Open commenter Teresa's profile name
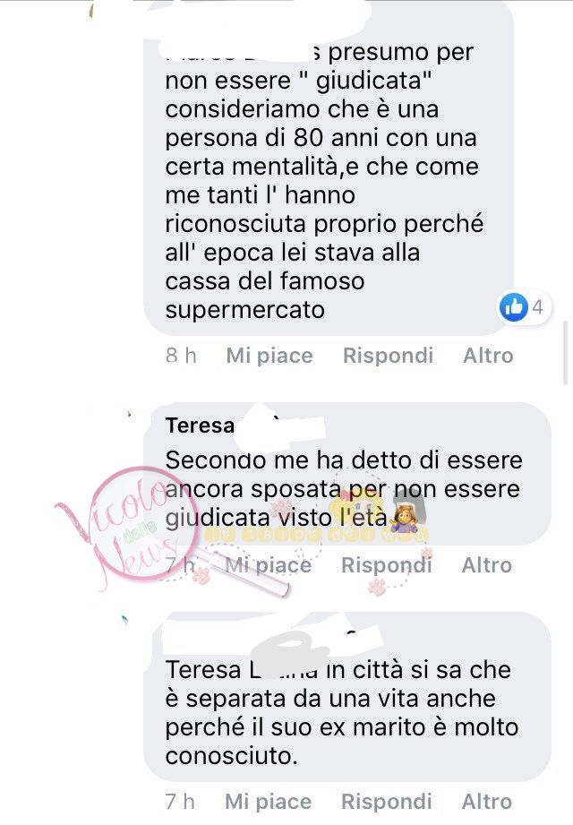The height and width of the screenshot is (825, 573). pos(200,425)
